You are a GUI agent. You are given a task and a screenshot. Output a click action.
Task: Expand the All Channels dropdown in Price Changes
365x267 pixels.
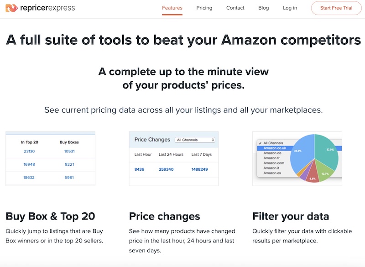pyautogui.click(x=195, y=140)
